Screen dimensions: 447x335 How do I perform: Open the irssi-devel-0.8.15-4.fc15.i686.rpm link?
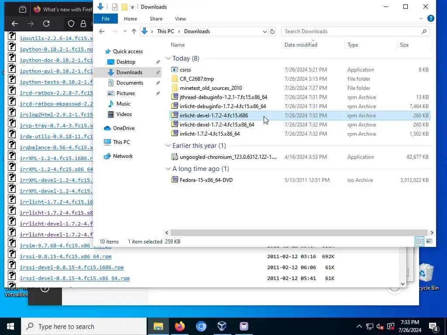[72, 267]
